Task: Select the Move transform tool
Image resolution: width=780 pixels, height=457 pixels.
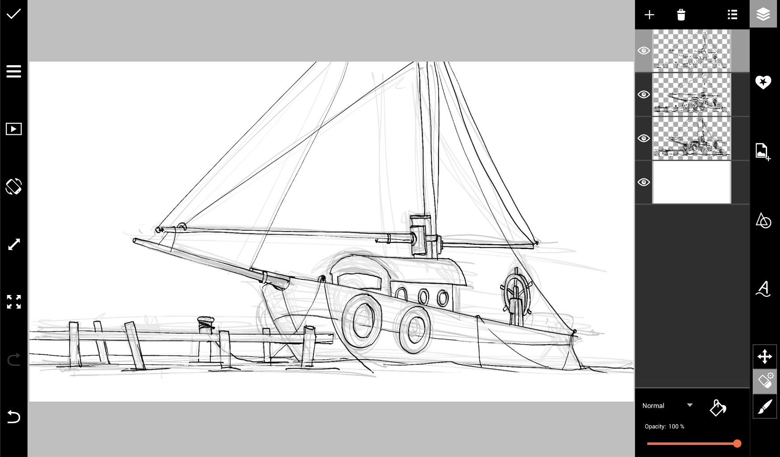Action: [x=764, y=357]
